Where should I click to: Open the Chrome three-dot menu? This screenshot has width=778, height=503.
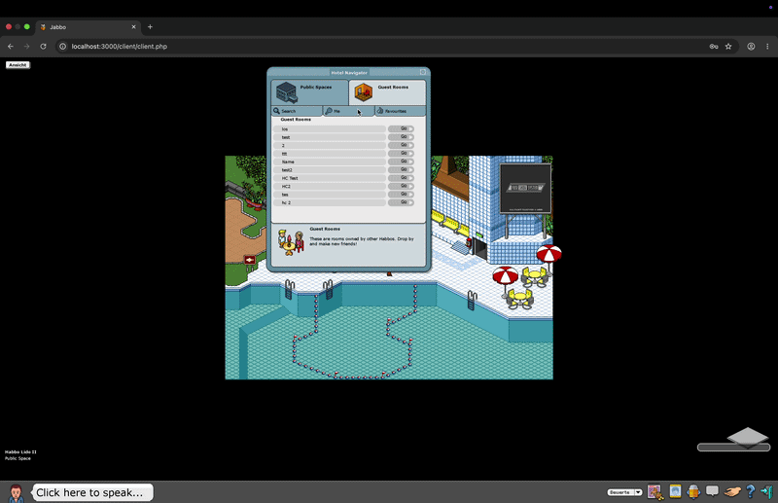(767, 46)
